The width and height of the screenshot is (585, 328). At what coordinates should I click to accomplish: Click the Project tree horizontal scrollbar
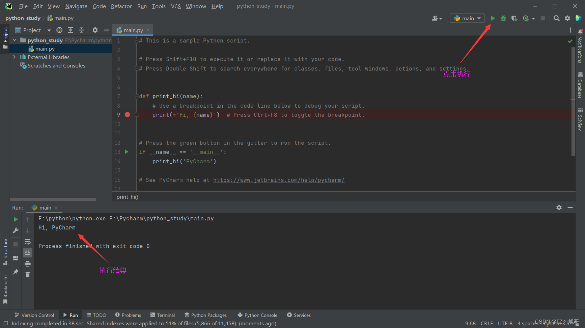(53, 199)
